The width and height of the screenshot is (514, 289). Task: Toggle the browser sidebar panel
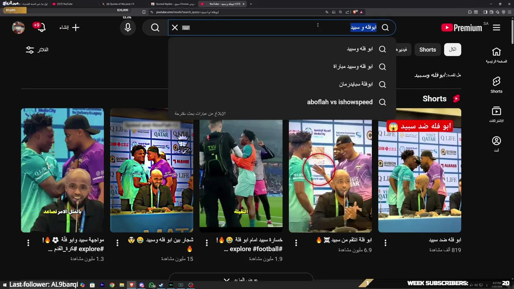click(485, 12)
